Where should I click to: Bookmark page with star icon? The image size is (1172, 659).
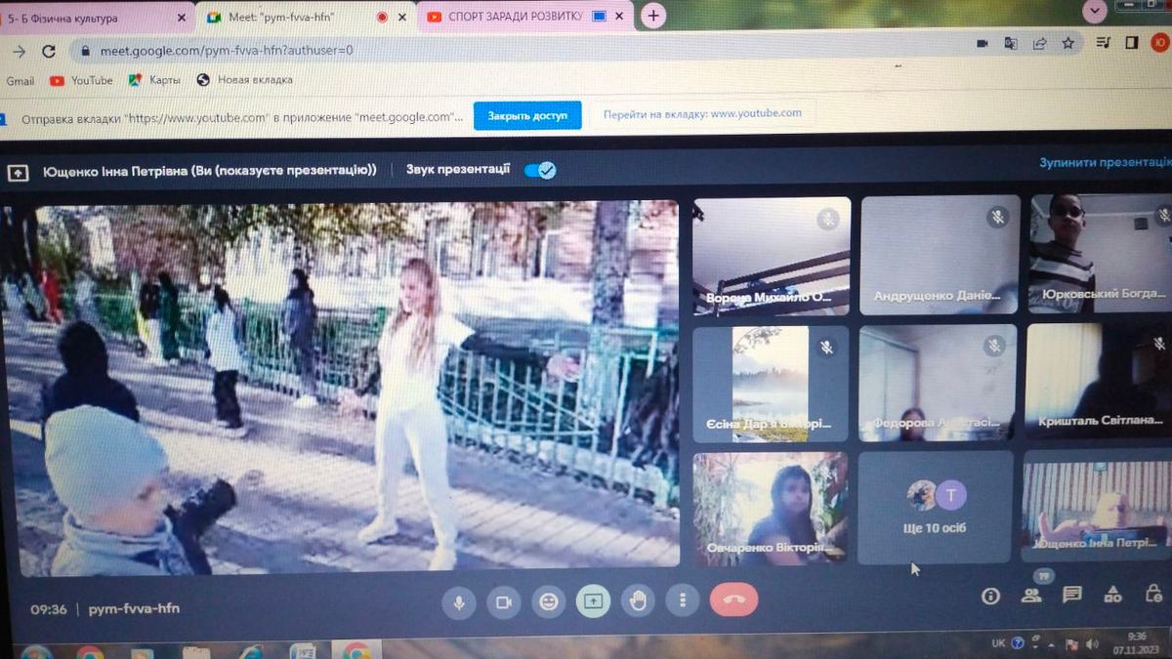click(x=1067, y=43)
